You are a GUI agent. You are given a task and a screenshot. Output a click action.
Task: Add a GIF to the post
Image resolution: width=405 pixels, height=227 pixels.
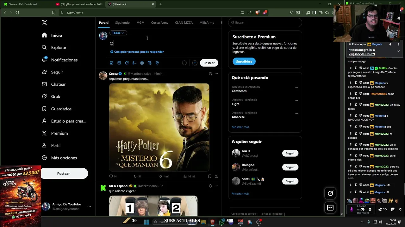(119, 63)
